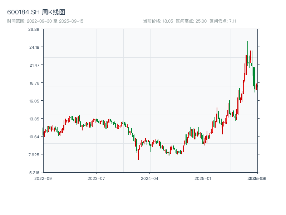Click x-axis label 2023-07
286x215 pixels.
pos(96,178)
